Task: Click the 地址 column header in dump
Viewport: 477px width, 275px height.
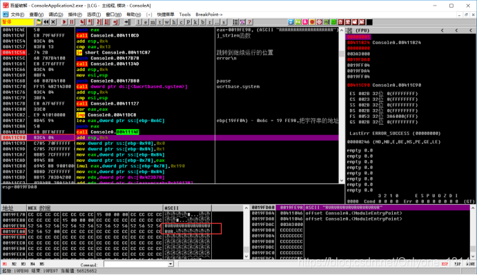Action: [14, 208]
